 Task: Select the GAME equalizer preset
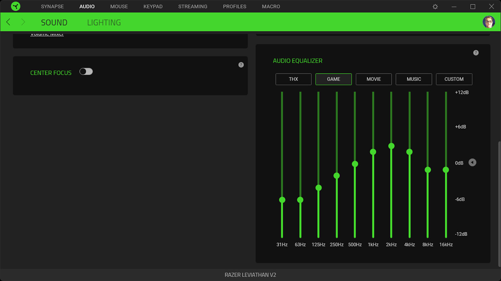tap(333, 79)
